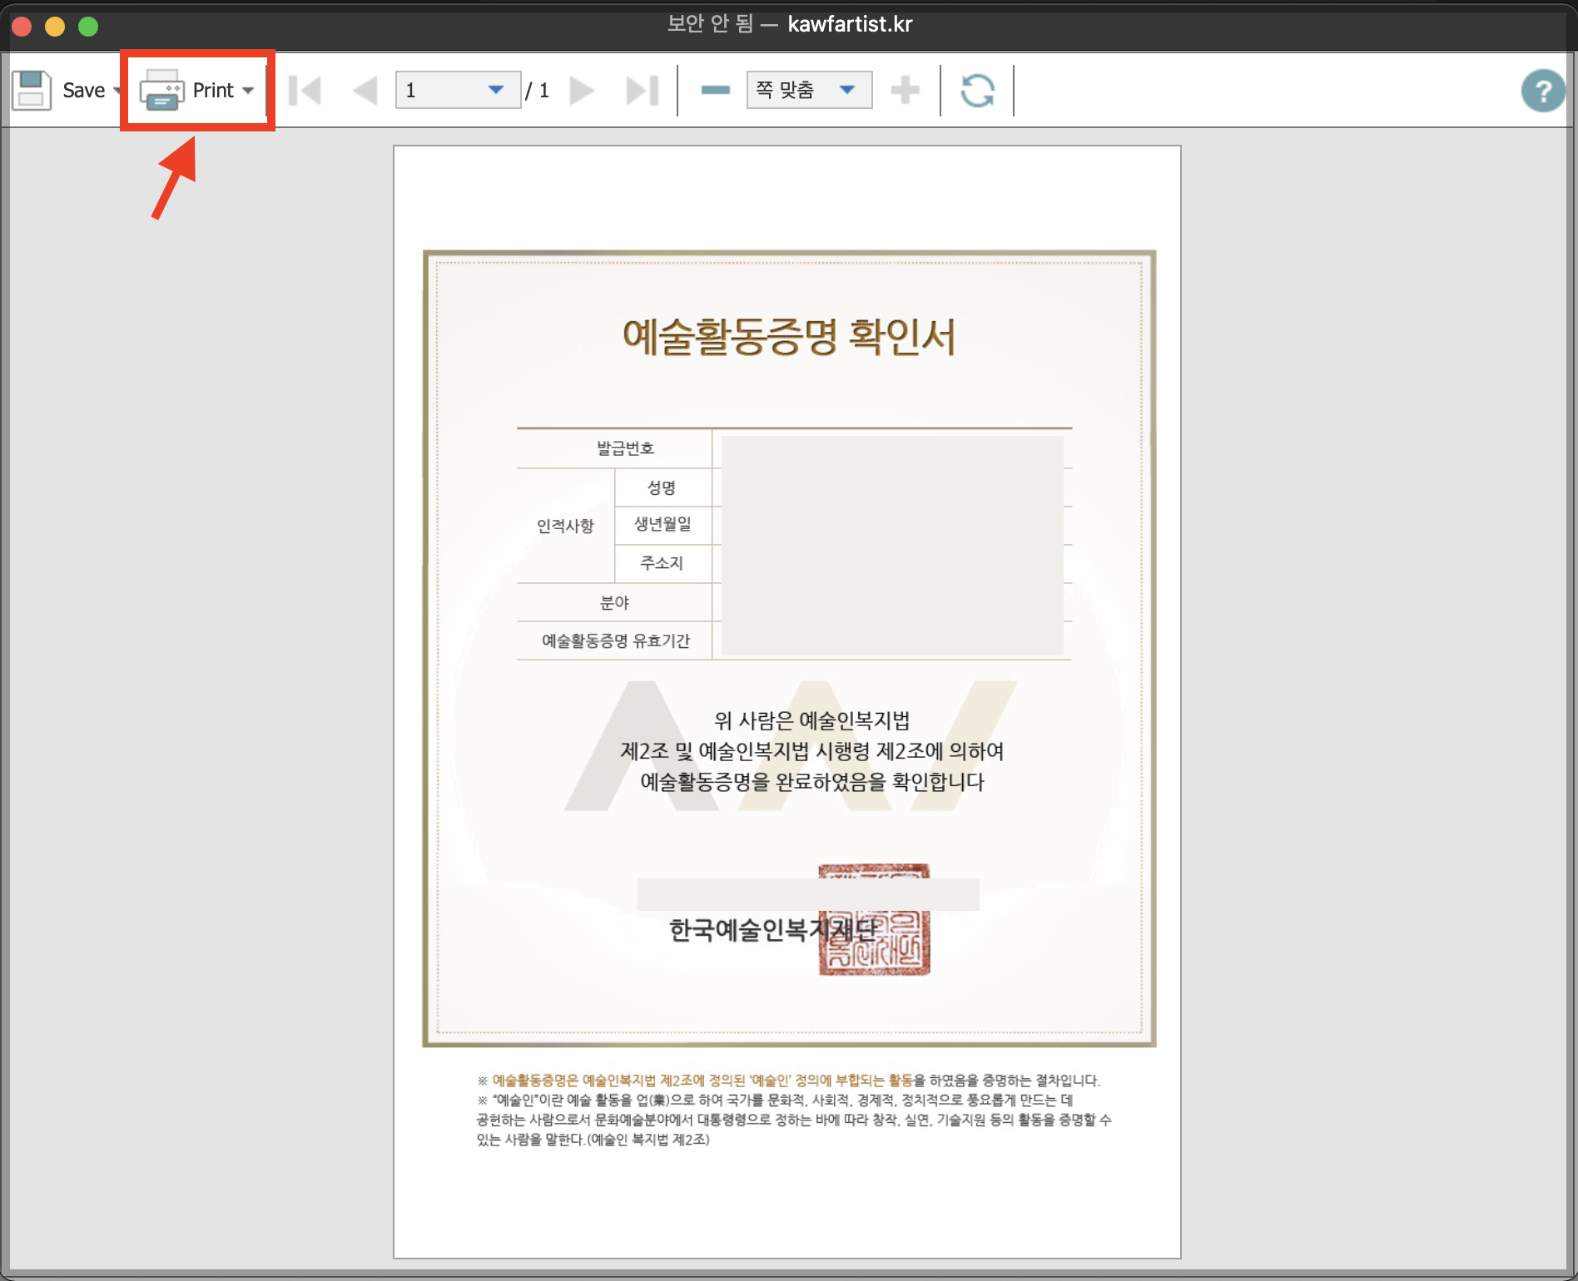Click the 성명 row label
The width and height of the screenshot is (1578, 1281).
coord(662,487)
